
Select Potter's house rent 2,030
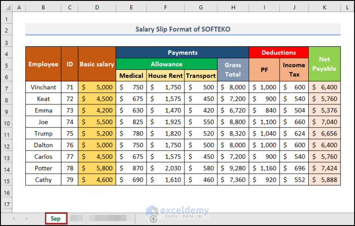click(165, 168)
